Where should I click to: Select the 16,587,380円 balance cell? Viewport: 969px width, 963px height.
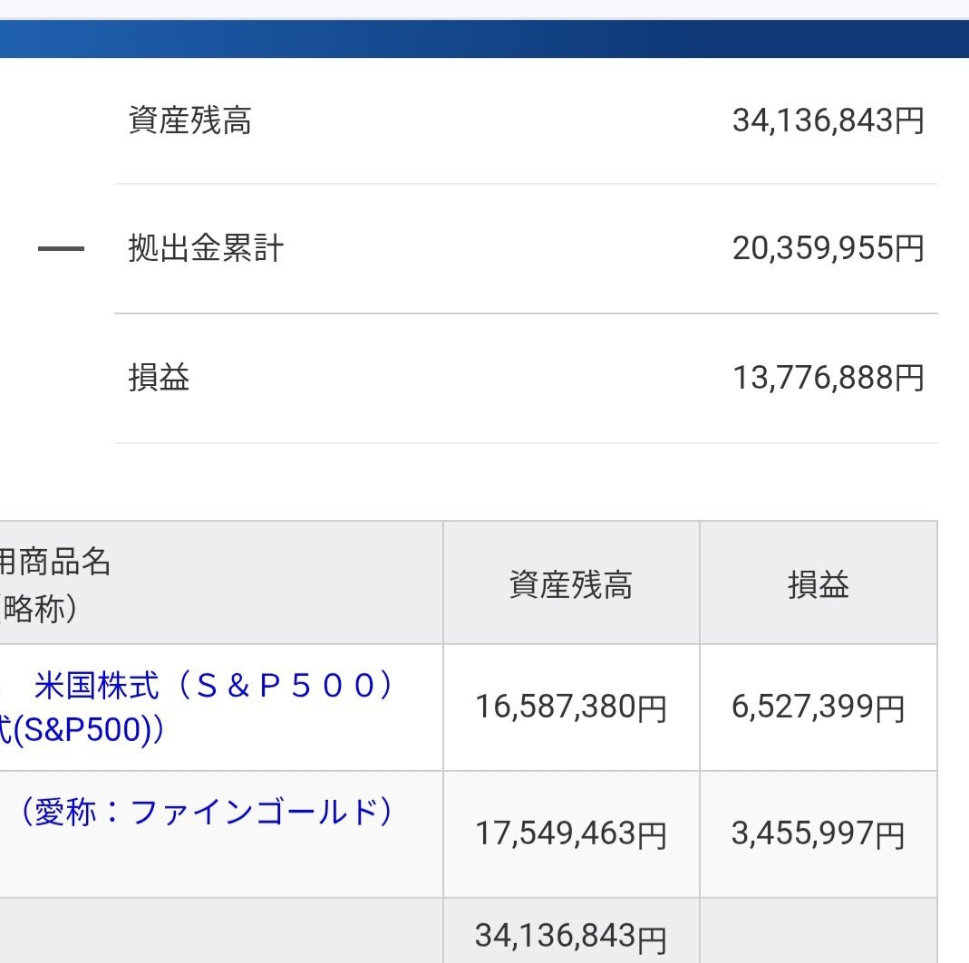click(x=570, y=708)
